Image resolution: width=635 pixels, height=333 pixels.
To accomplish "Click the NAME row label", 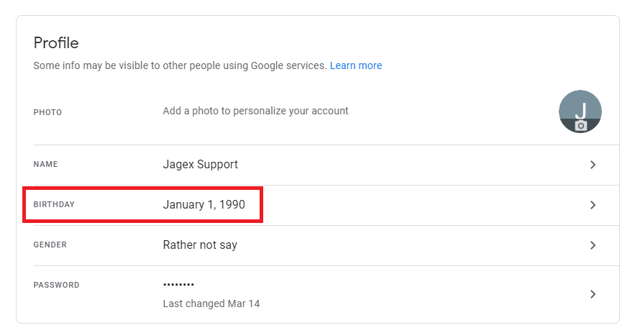I will [x=46, y=164].
